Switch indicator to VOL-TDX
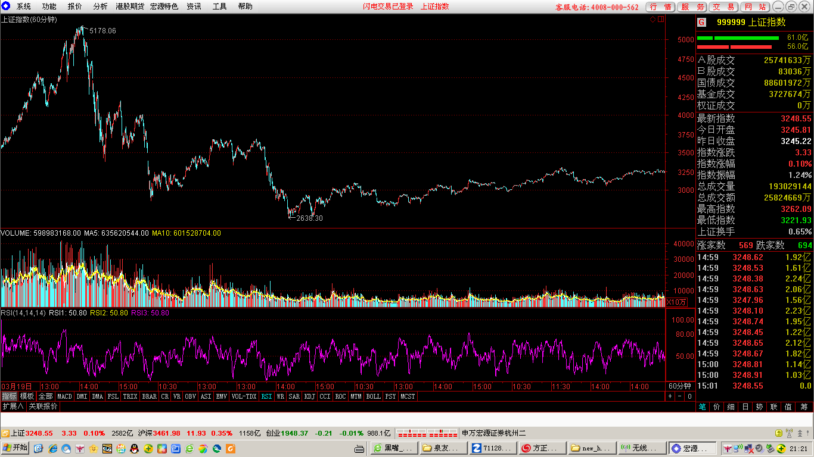814x457 pixels. (x=244, y=396)
